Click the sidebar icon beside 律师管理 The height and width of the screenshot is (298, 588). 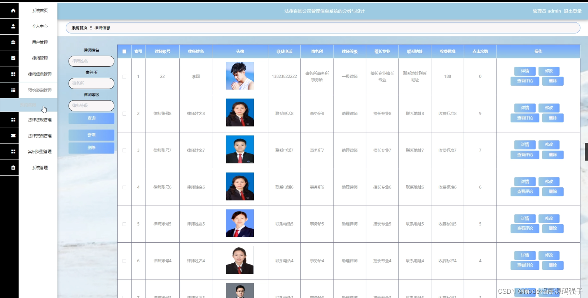13,58
